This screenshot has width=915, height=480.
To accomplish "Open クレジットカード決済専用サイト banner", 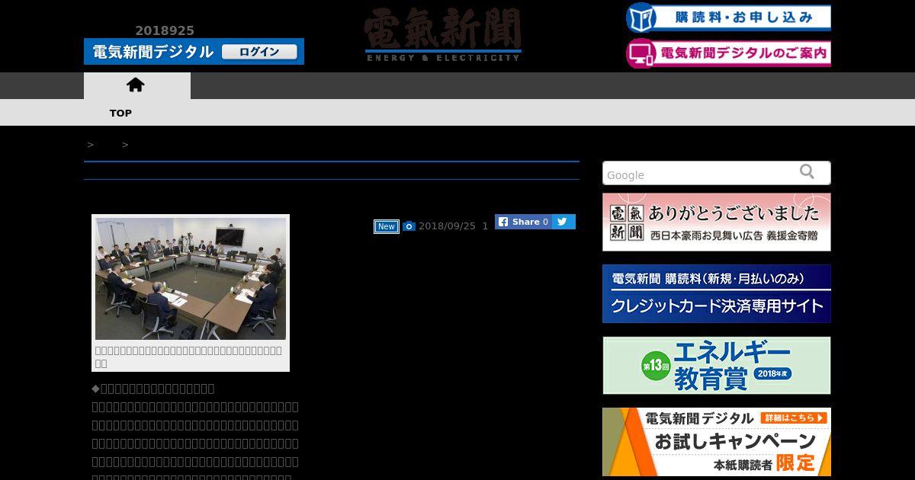I will [x=717, y=293].
